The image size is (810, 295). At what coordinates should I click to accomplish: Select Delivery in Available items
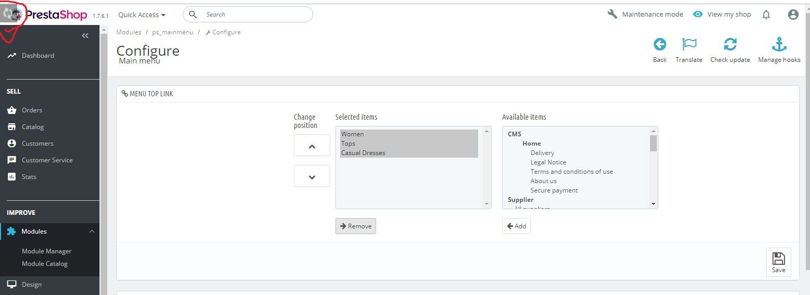coord(542,153)
